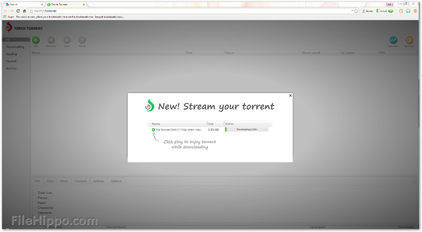Select the Torch Torrent browser tab
This screenshot has width=422, height=232.
point(66,4)
